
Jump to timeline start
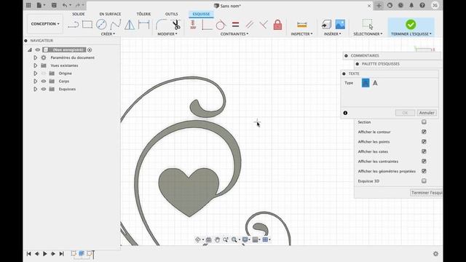pos(29,254)
